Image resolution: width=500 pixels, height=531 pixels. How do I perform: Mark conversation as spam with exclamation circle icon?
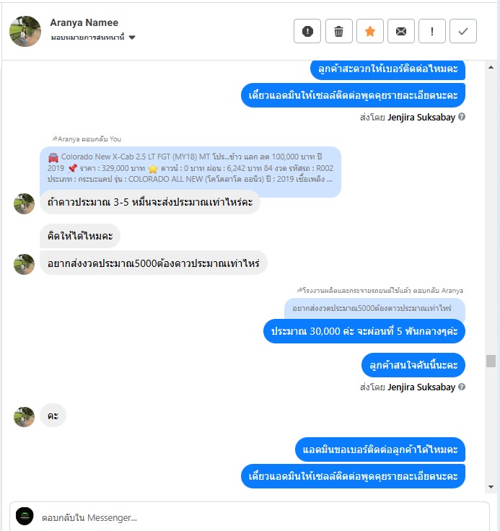point(307,31)
